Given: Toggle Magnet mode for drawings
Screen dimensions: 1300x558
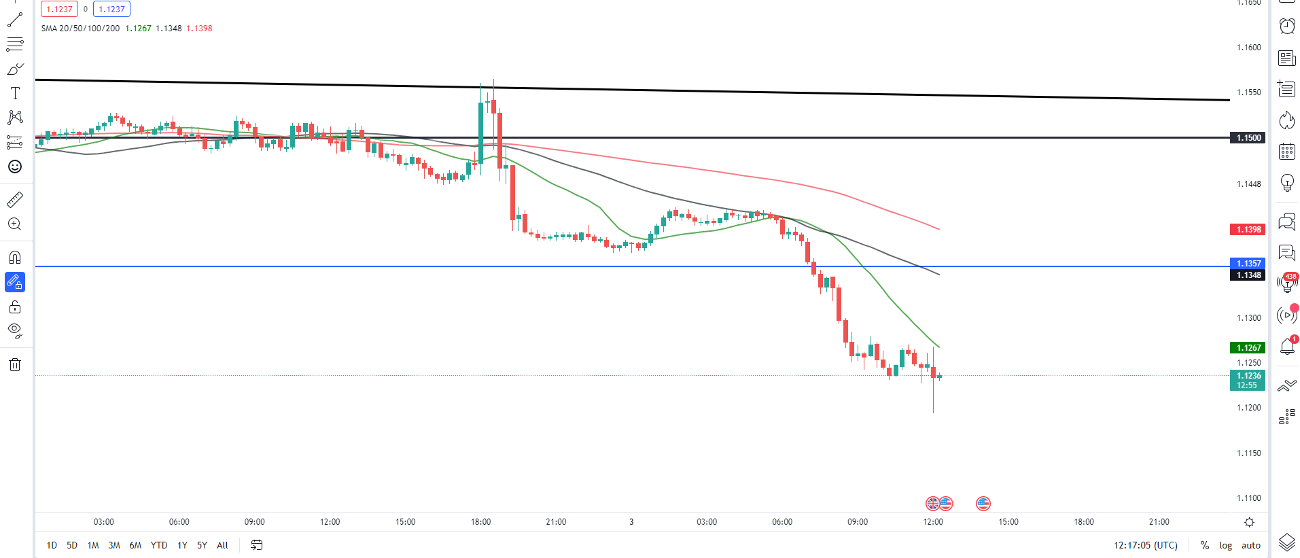Looking at the screenshot, I should click(x=15, y=258).
